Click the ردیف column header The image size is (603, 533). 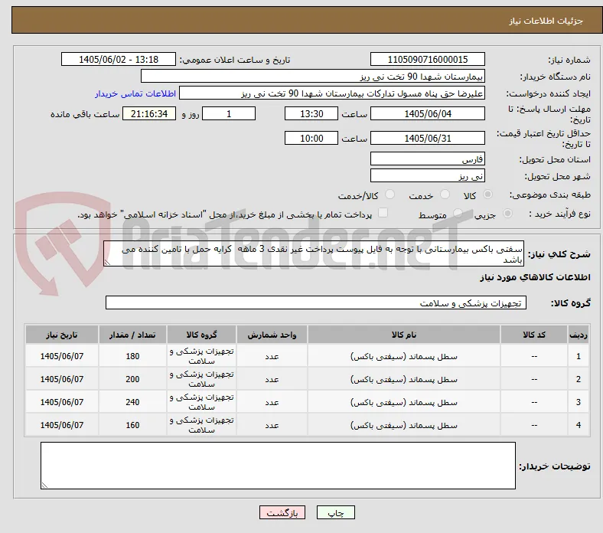pos(579,335)
